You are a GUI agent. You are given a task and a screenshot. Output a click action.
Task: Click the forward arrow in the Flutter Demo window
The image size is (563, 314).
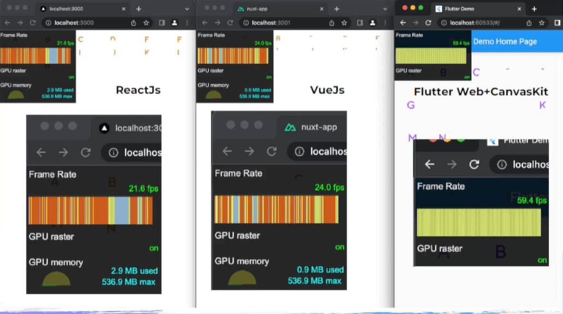pyautogui.click(x=416, y=22)
